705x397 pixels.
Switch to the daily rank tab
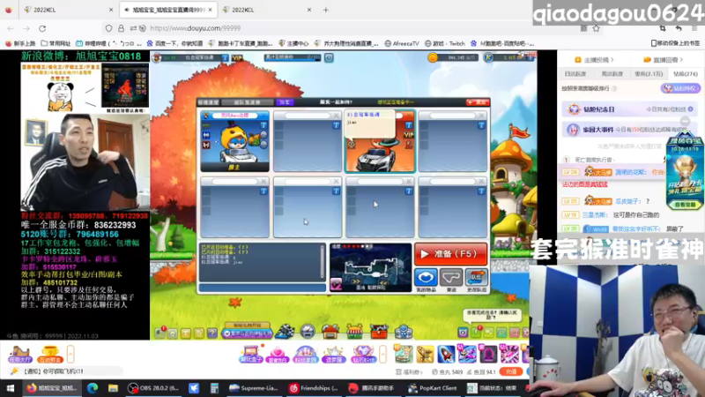coord(575,74)
